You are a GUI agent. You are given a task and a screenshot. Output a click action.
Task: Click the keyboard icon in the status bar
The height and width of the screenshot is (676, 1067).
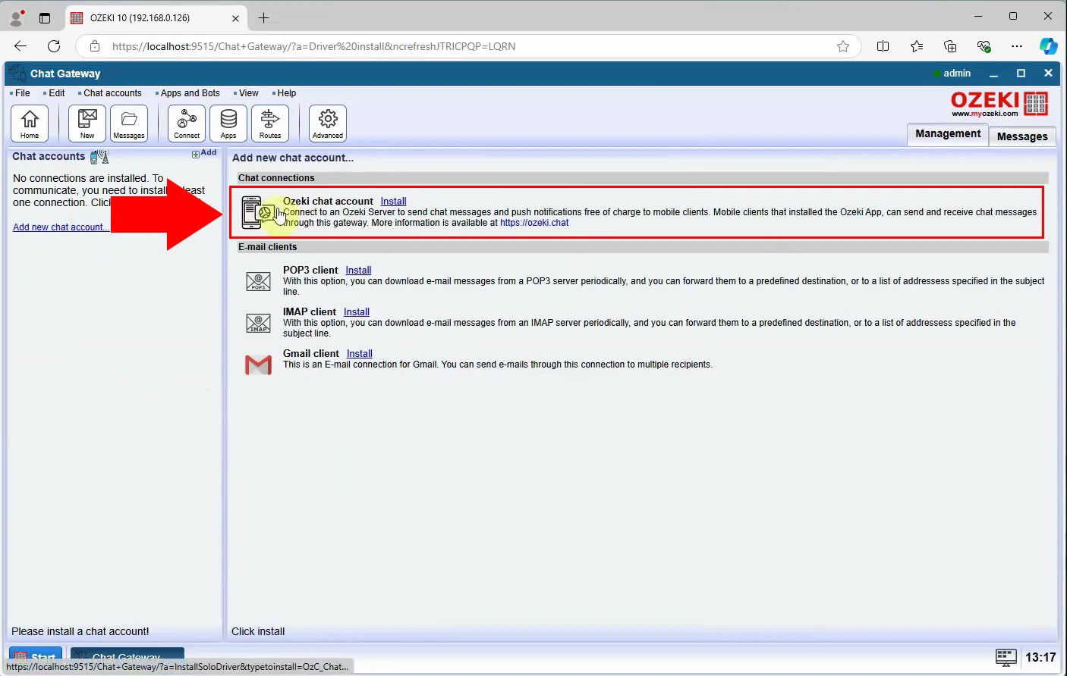click(1006, 657)
